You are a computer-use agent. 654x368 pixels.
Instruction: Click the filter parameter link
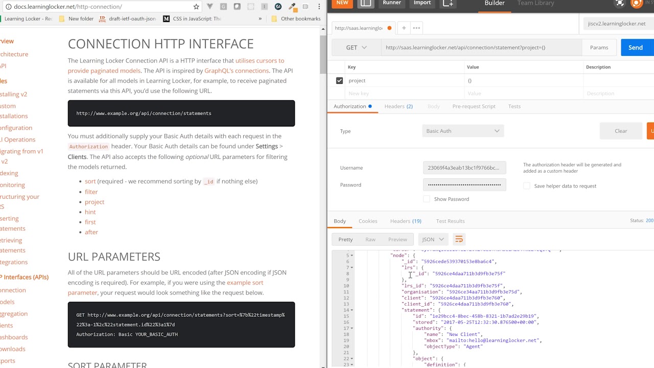point(91,192)
